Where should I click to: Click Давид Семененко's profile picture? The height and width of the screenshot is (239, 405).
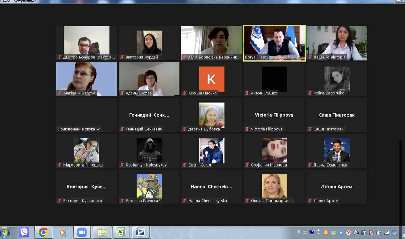point(337,150)
